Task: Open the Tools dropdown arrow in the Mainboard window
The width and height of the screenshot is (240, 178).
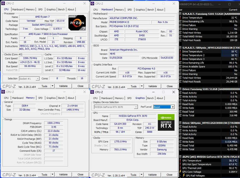Action: pos(142,86)
